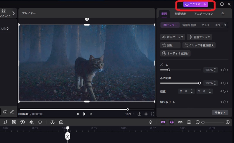This screenshot has width=234, height=143.
Task: Add keyframe for ズーム diamond icon
Action: [224, 70]
